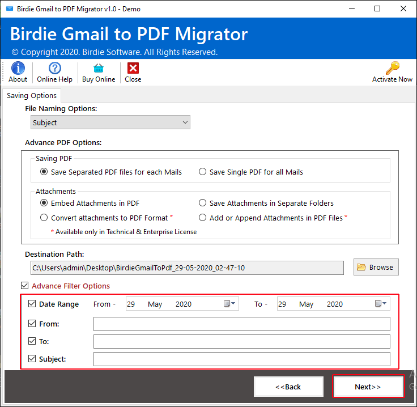Image resolution: width=417 pixels, height=407 pixels.
Task: Click the From: email filter text field
Action: 242,324
